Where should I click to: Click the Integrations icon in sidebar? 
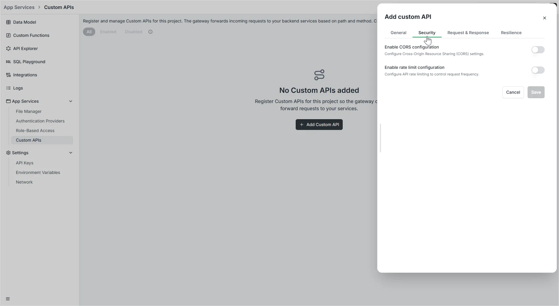coord(8,75)
